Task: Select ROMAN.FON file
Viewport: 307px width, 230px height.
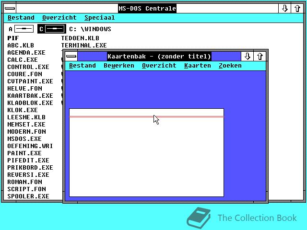Action: coord(24,182)
